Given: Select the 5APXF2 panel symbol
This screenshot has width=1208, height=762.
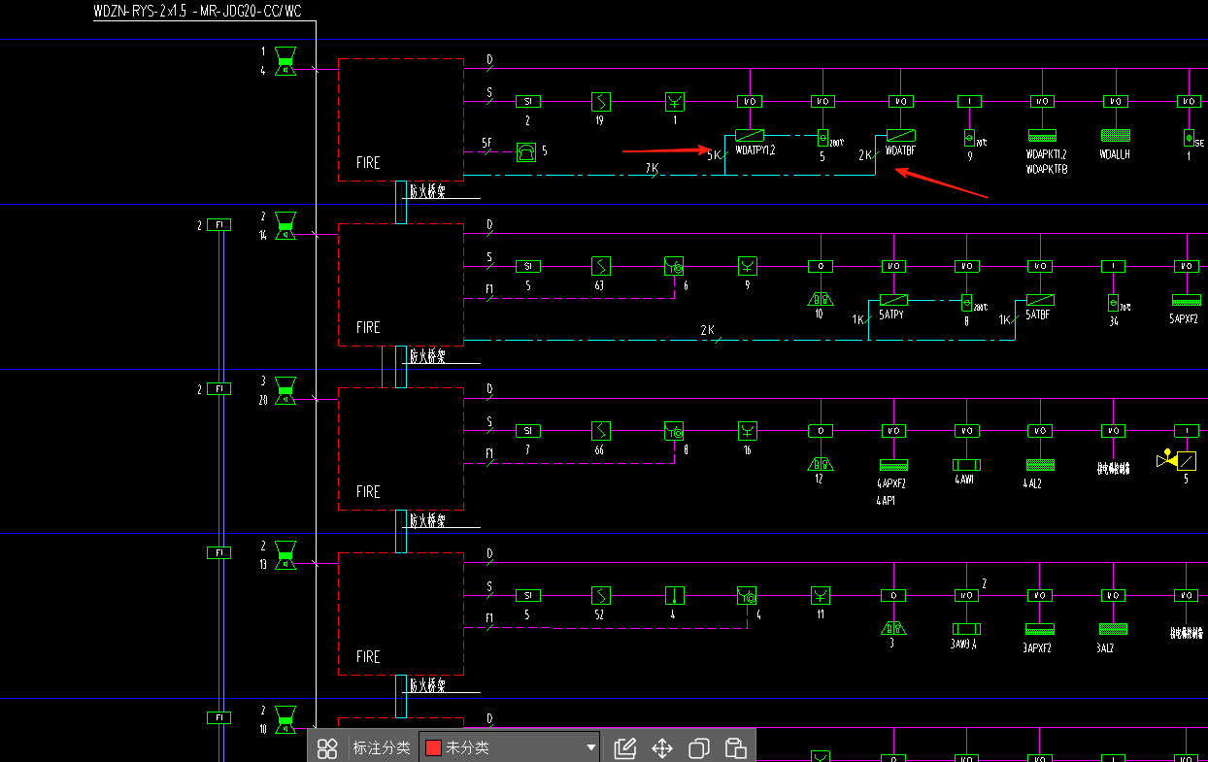Looking at the screenshot, I should (x=1186, y=301).
